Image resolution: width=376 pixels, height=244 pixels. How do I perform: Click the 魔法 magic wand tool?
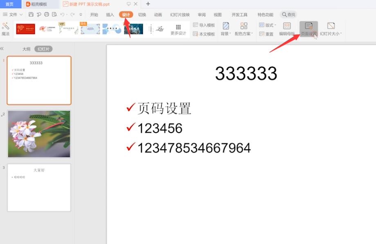5,29
